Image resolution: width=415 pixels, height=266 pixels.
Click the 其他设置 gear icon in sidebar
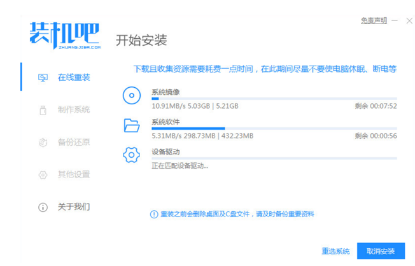click(x=43, y=174)
